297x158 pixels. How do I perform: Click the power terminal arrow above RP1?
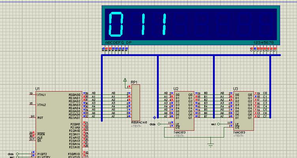point(125,80)
